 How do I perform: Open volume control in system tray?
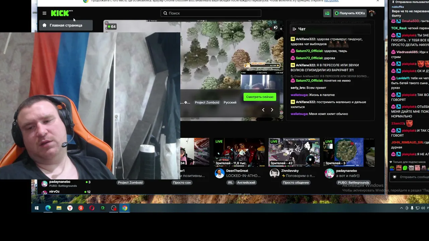pos(422,208)
